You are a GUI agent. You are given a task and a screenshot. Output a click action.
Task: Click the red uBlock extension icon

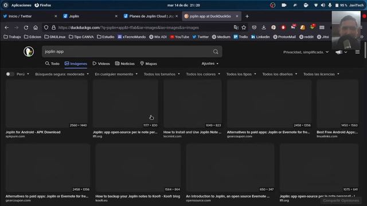tap(283, 27)
